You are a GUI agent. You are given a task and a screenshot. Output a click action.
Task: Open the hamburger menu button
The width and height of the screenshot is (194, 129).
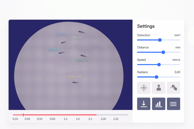174,104
